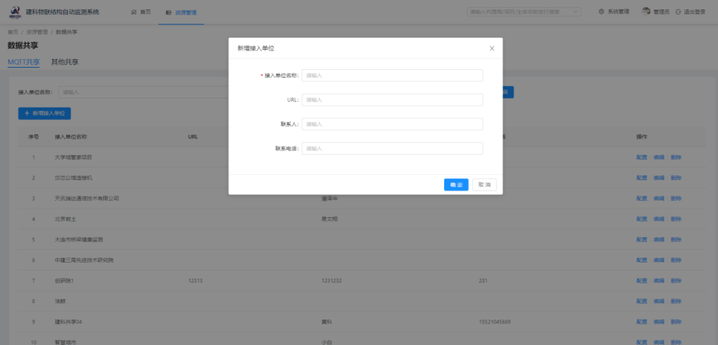The height and width of the screenshot is (345, 718).
Task: Click 退出登录 to log out
Action: 691,12
